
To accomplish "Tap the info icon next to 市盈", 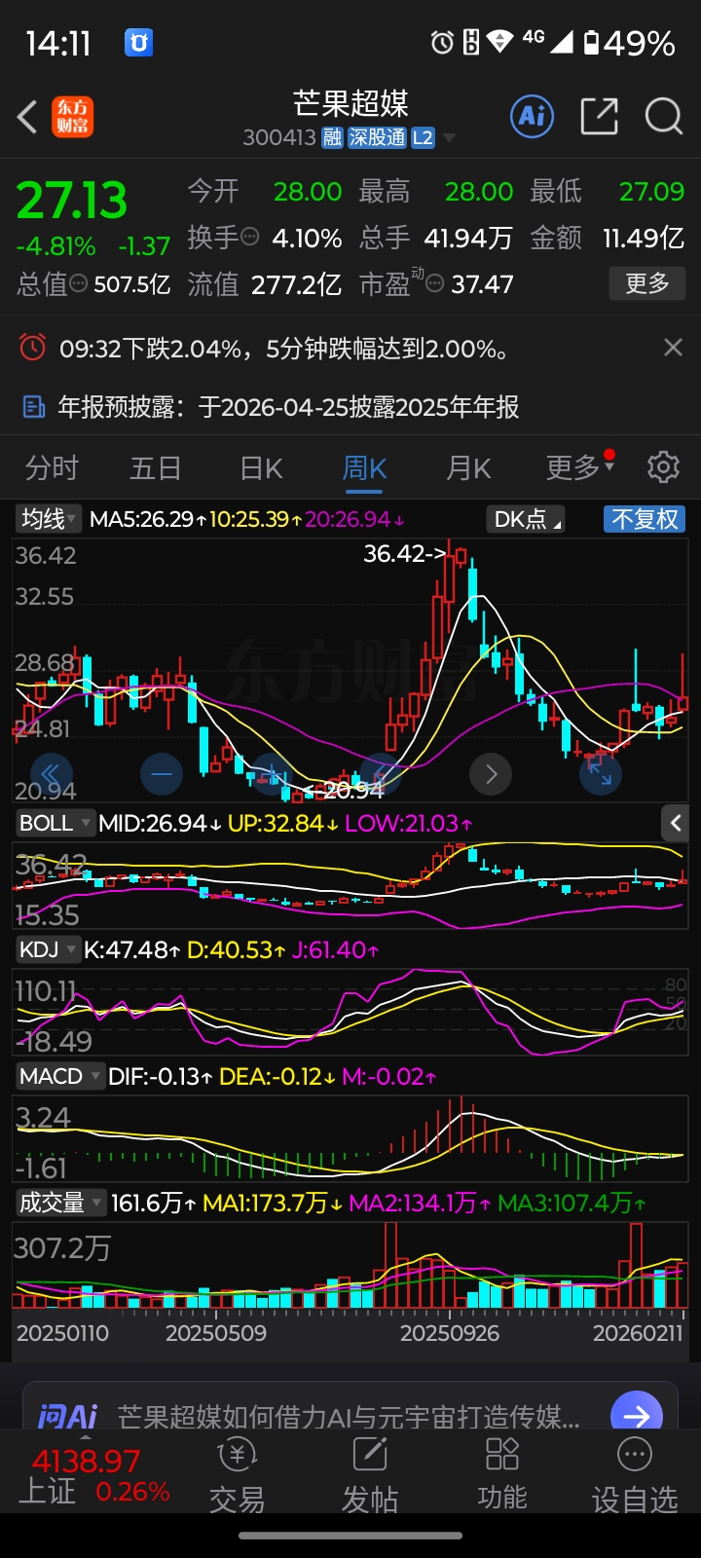I will [x=435, y=284].
